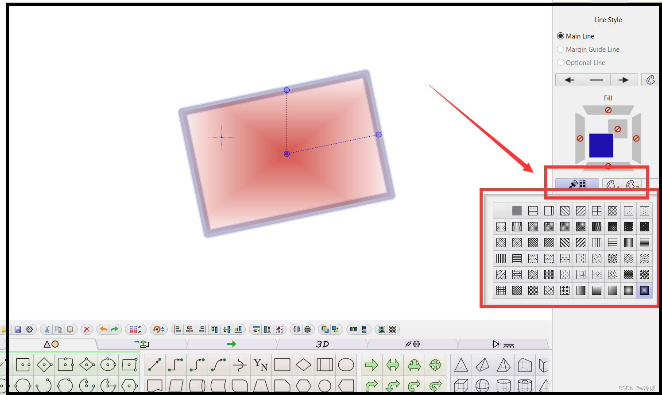Pick the horizontal linear gradient fill pattern
The image size is (662, 395).
click(x=581, y=290)
